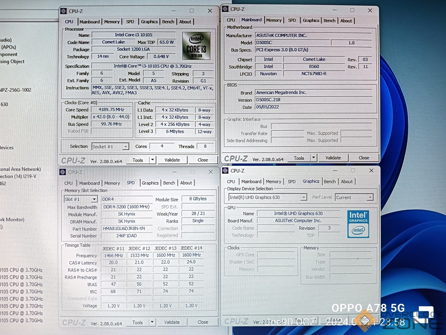Click the Tools button in the Memory Slot window

tap(137, 322)
